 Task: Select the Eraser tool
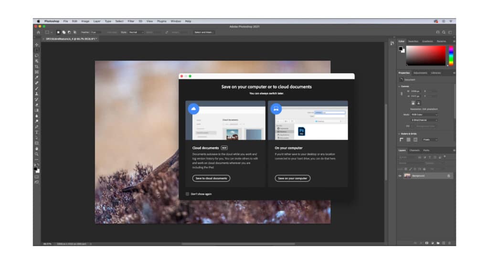pos(37,105)
